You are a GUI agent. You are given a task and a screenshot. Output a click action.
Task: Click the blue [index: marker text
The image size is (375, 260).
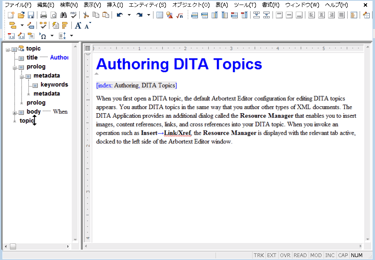pyautogui.click(x=104, y=85)
